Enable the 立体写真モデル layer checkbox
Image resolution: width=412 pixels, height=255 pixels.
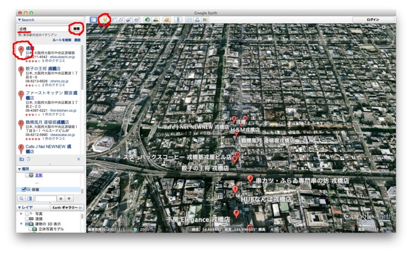(30, 229)
